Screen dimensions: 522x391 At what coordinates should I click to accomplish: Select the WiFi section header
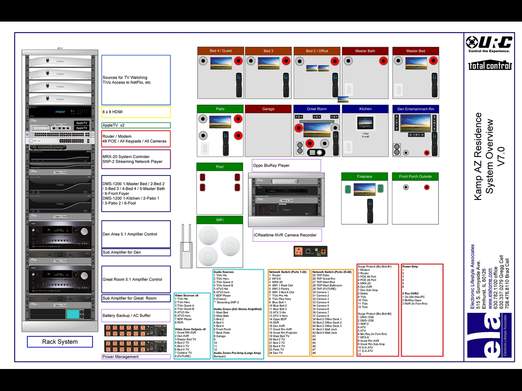[x=220, y=220]
